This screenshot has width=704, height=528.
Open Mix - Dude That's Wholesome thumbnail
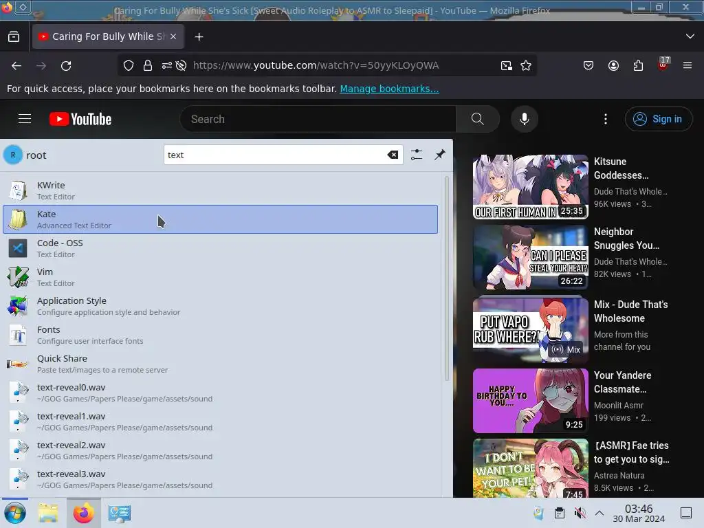pyautogui.click(x=530, y=329)
